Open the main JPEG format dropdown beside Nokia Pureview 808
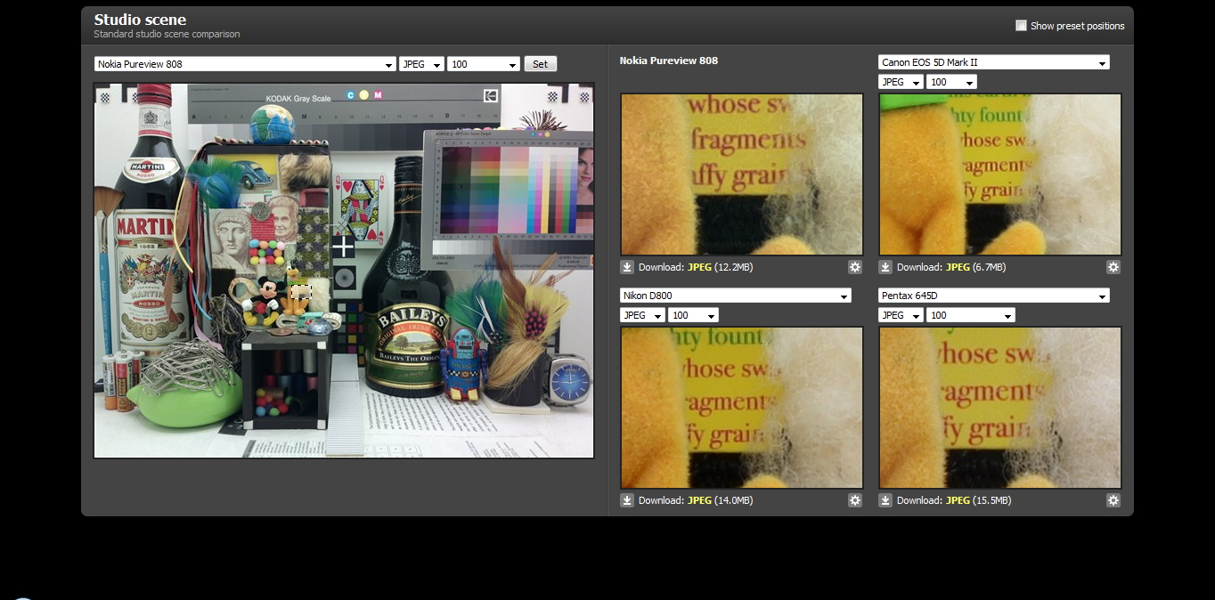1215x600 pixels. [x=421, y=64]
